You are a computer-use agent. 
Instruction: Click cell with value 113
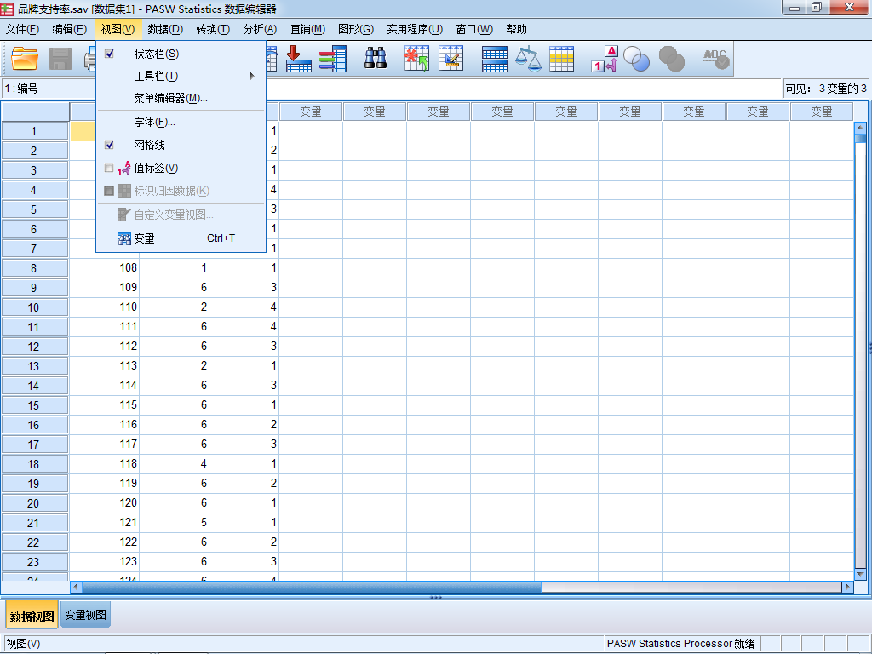click(105, 365)
